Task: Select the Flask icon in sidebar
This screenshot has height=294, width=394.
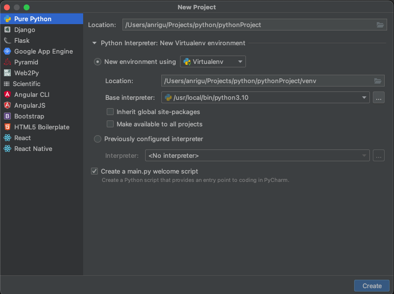Action: pos(7,41)
